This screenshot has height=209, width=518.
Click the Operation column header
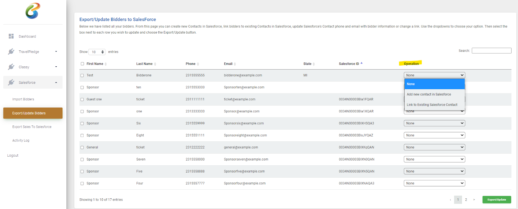411,64
